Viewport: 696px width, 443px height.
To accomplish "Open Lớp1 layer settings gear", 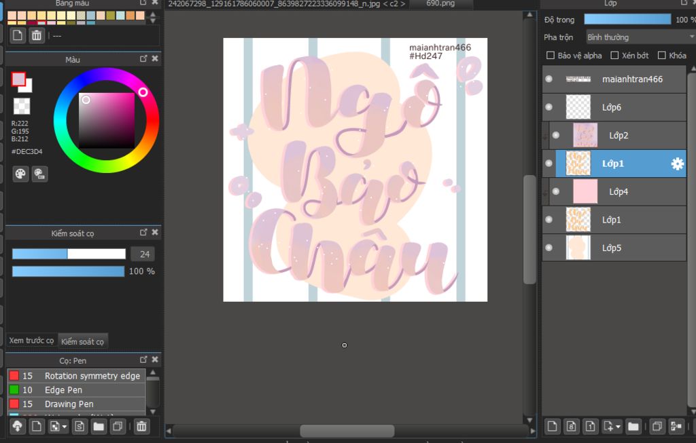I will pos(678,164).
